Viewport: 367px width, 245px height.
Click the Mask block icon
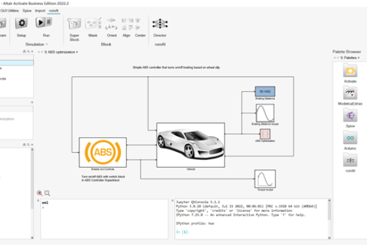pos(92,24)
